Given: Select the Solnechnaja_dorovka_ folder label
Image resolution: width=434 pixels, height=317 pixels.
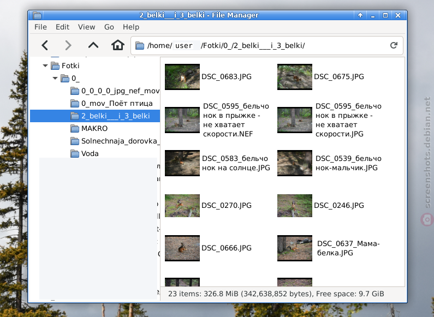Looking at the screenshot, I should (120, 141).
